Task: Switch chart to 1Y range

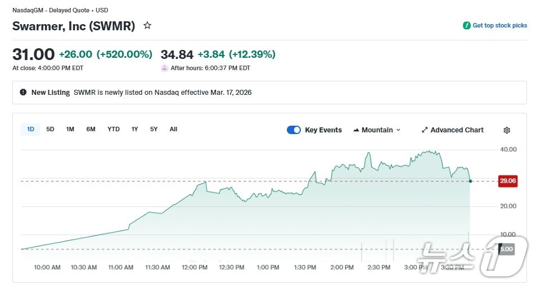Action: (x=134, y=130)
